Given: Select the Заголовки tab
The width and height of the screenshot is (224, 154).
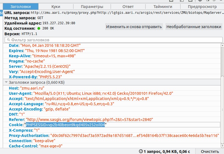Looking at the screenshot, I should click(x=21, y=7).
